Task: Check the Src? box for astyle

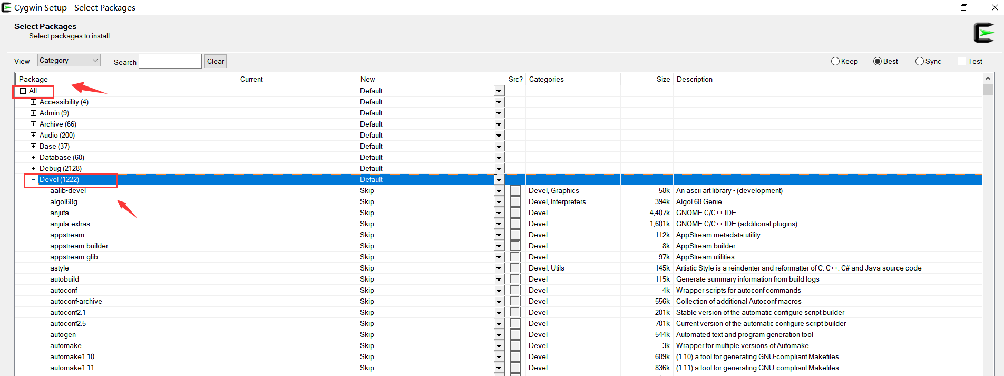Action: pos(515,268)
